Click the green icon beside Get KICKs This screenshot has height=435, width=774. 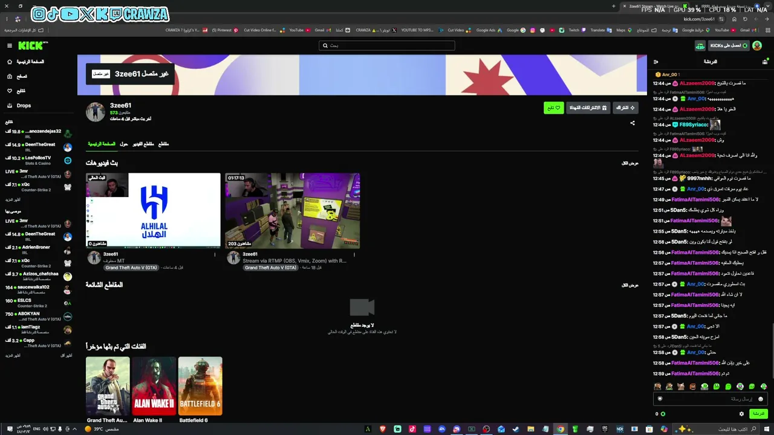coord(700,46)
